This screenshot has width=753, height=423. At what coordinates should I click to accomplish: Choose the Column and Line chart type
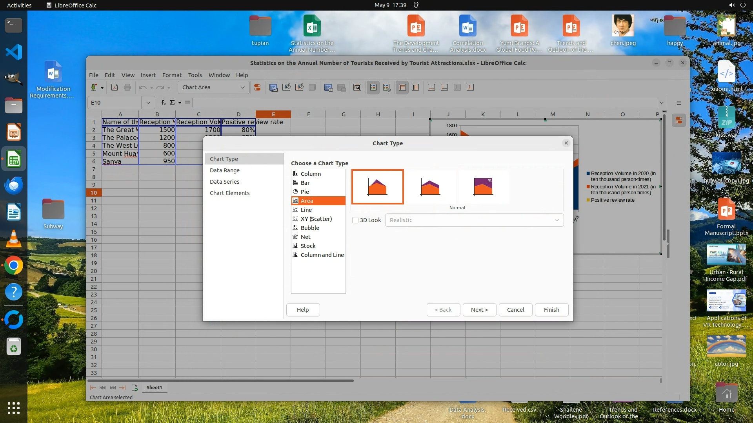322,255
